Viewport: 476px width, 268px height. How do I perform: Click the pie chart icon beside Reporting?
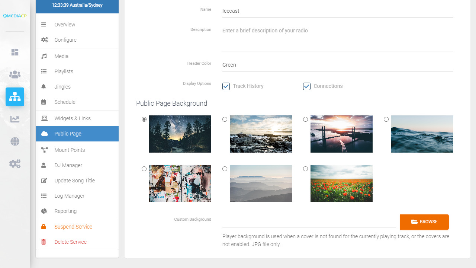pos(44,211)
